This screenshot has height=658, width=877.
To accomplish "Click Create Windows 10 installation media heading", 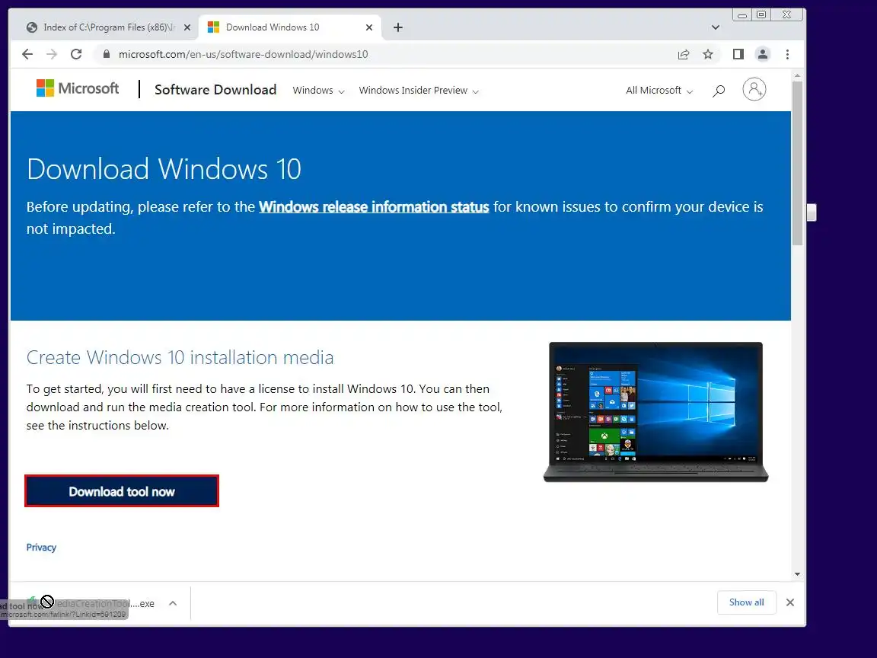I will click(180, 357).
